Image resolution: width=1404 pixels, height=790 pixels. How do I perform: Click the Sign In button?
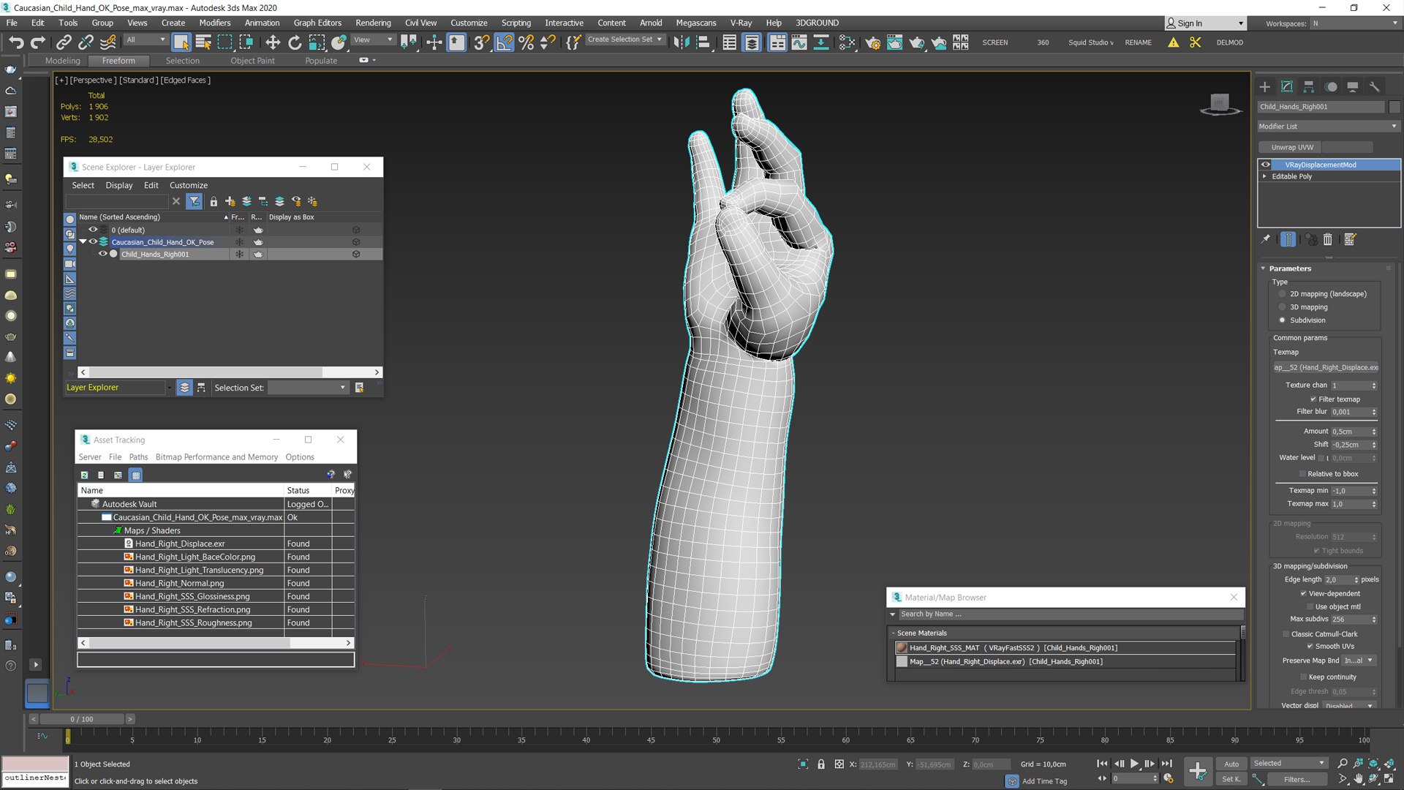pyautogui.click(x=1204, y=23)
